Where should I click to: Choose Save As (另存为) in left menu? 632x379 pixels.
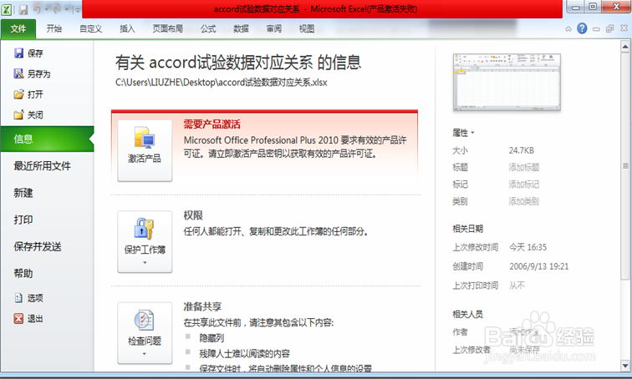(33, 73)
